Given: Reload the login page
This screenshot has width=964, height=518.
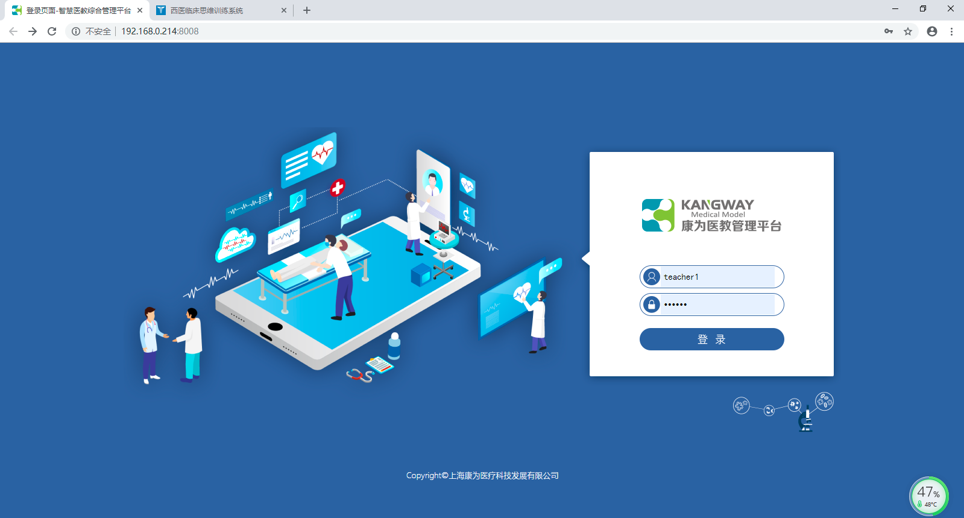Looking at the screenshot, I should coord(52,31).
